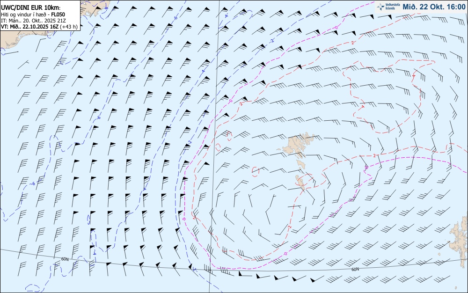Select the 'IT: Mán.. 20. Okt.. 2025 21Z' line
The width and height of the screenshot is (468, 293).
click(33, 21)
